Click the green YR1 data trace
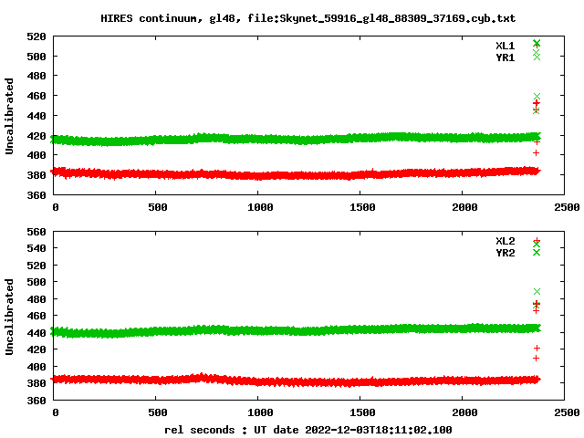Viewport: 584px width, 438px height. [x=296, y=140]
